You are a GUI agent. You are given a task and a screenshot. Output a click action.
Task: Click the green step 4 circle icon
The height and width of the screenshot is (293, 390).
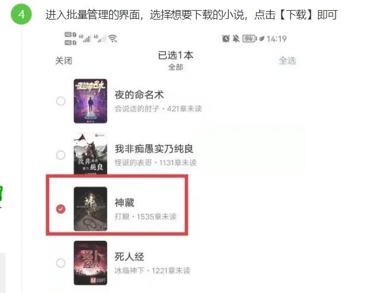pos(21,14)
